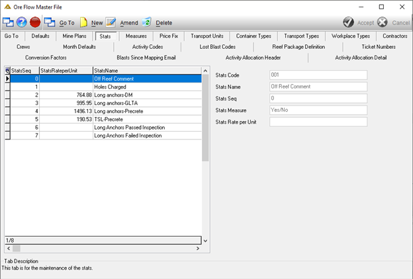Open the Measures tab
The height and width of the screenshot is (279, 413).
[x=136, y=36]
